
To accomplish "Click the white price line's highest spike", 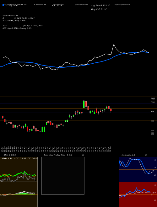I will click(x=114, y=45).
